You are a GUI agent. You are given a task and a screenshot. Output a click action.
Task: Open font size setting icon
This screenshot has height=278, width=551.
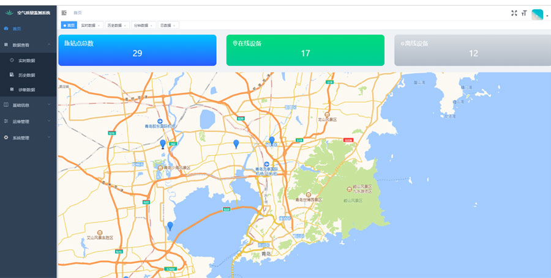pyautogui.click(x=524, y=13)
